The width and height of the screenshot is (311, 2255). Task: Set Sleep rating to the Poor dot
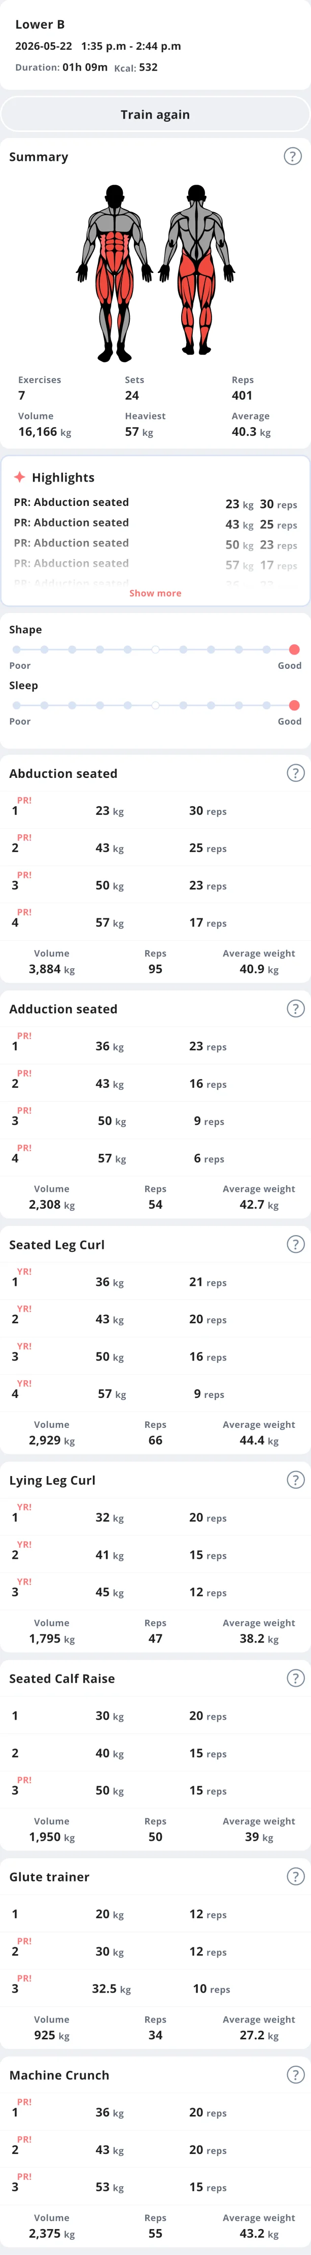point(16,705)
